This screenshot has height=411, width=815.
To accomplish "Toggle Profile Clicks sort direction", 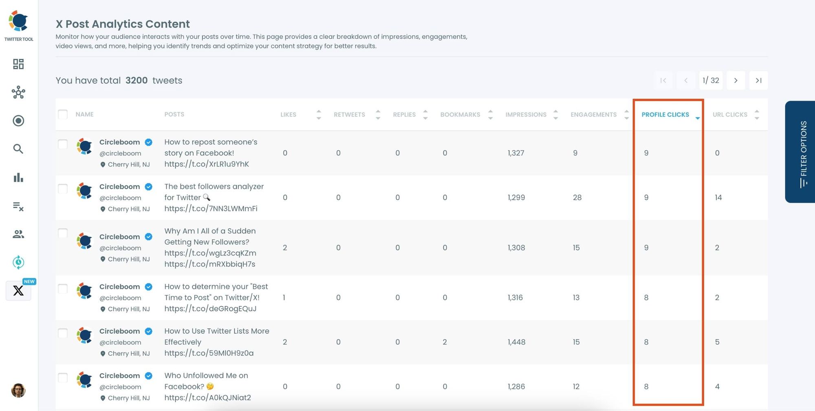I will [x=697, y=118].
